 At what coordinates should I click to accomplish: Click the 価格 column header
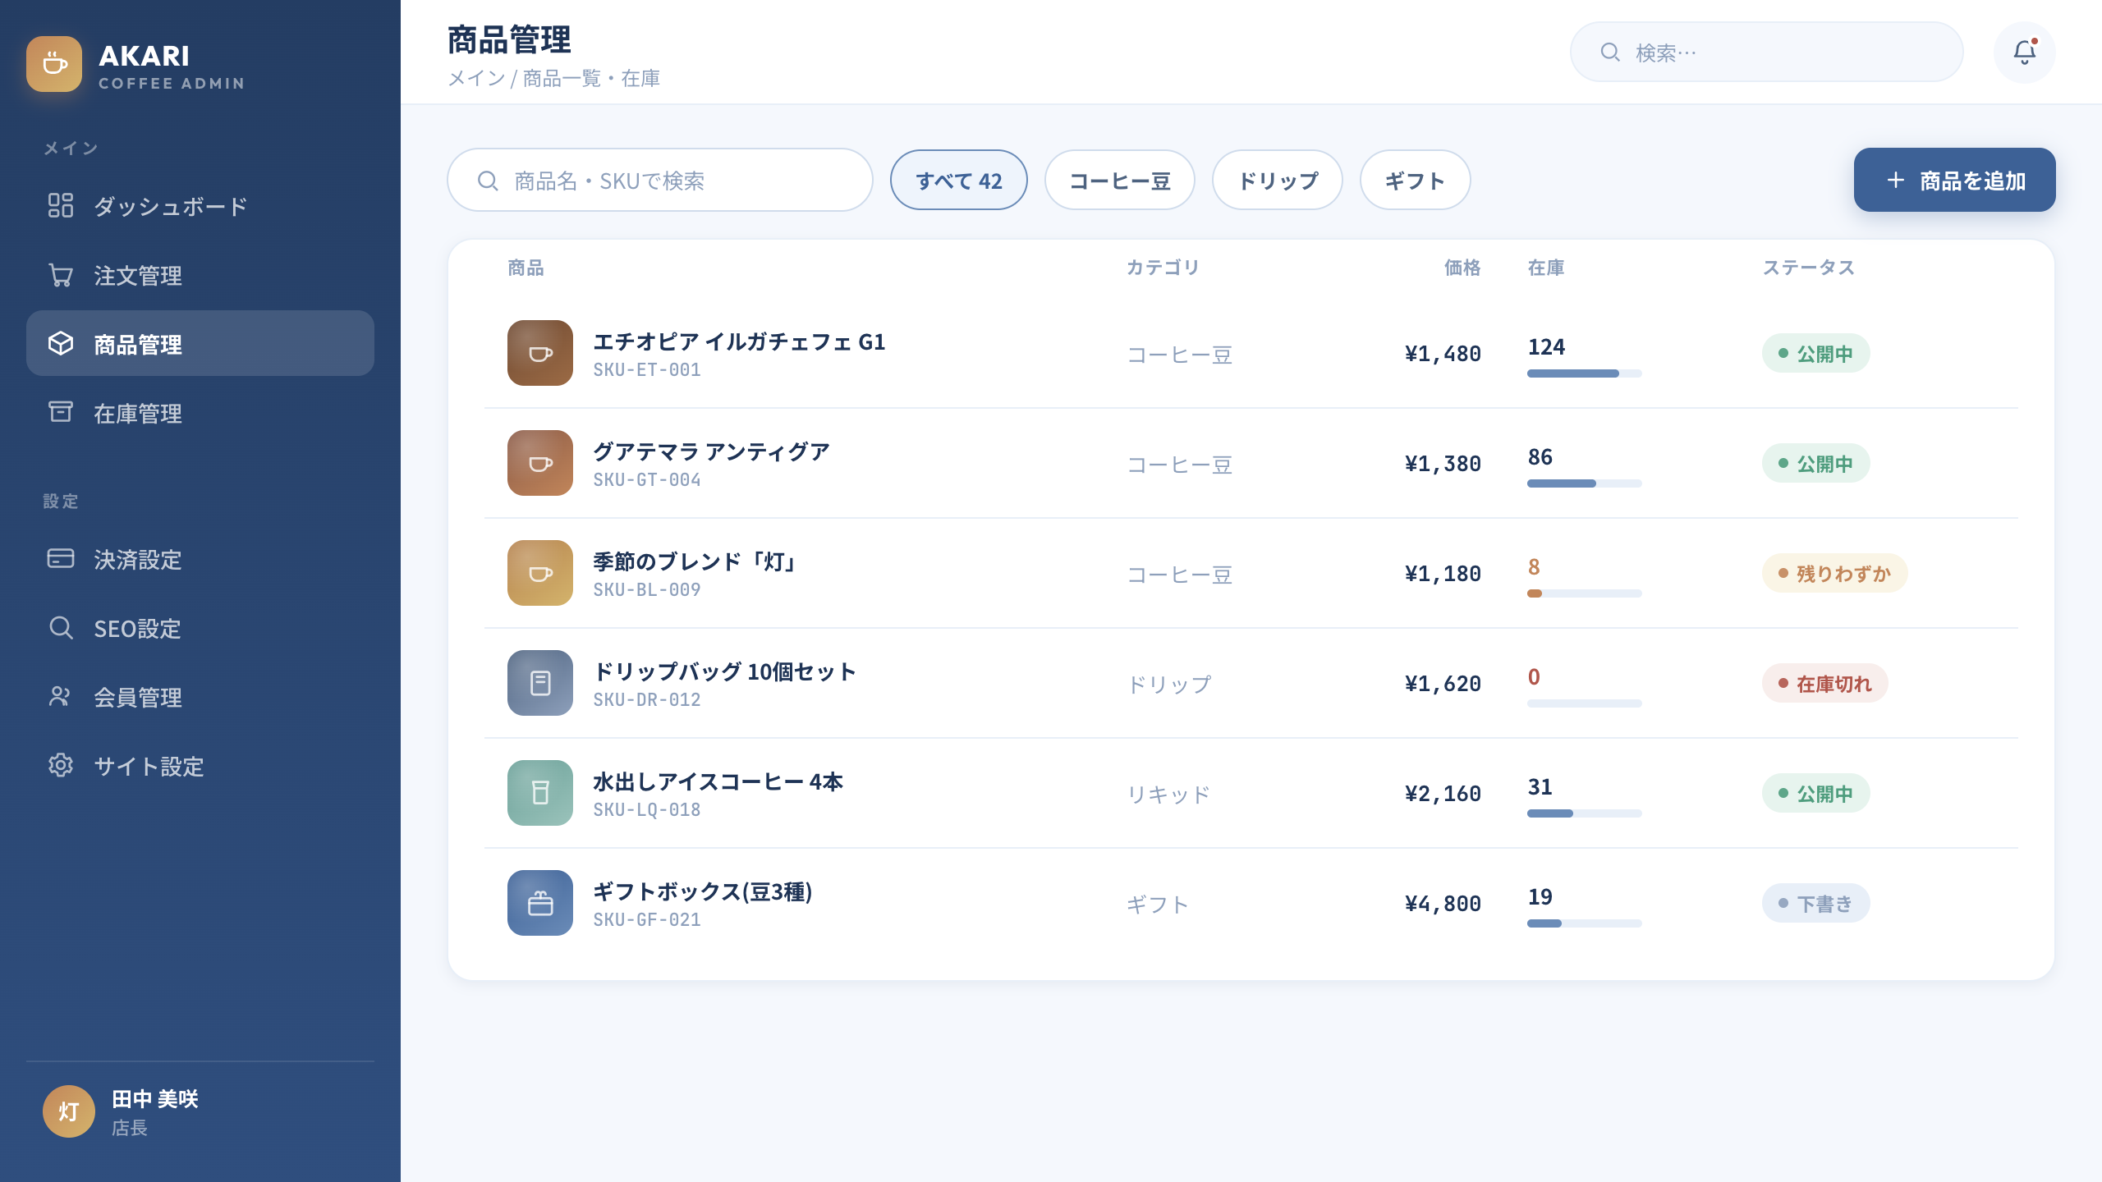(x=1463, y=268)
